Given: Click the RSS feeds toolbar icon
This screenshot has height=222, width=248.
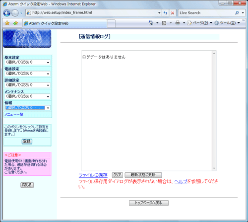Looking at the screenshot, I should point(164,23).
